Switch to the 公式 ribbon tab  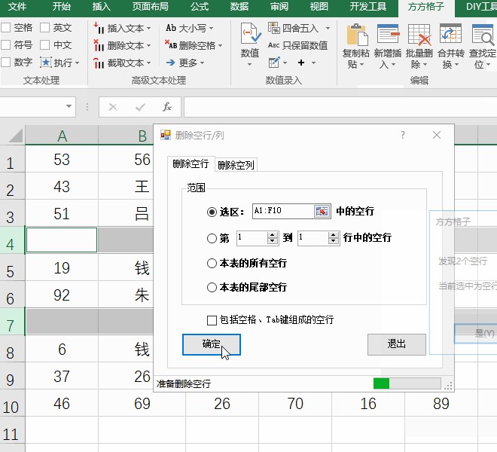(200, 7)
